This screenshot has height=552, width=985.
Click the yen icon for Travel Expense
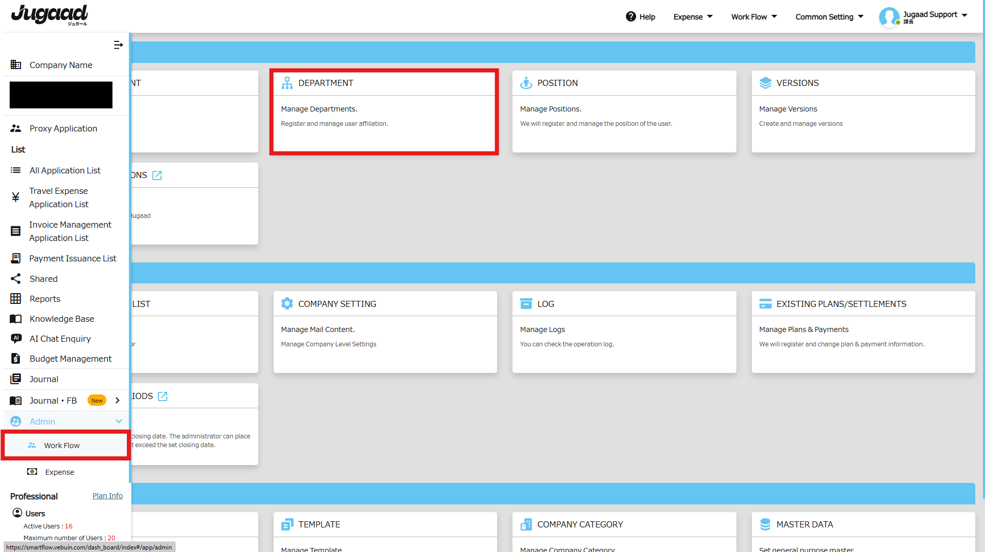click(16, 197)
